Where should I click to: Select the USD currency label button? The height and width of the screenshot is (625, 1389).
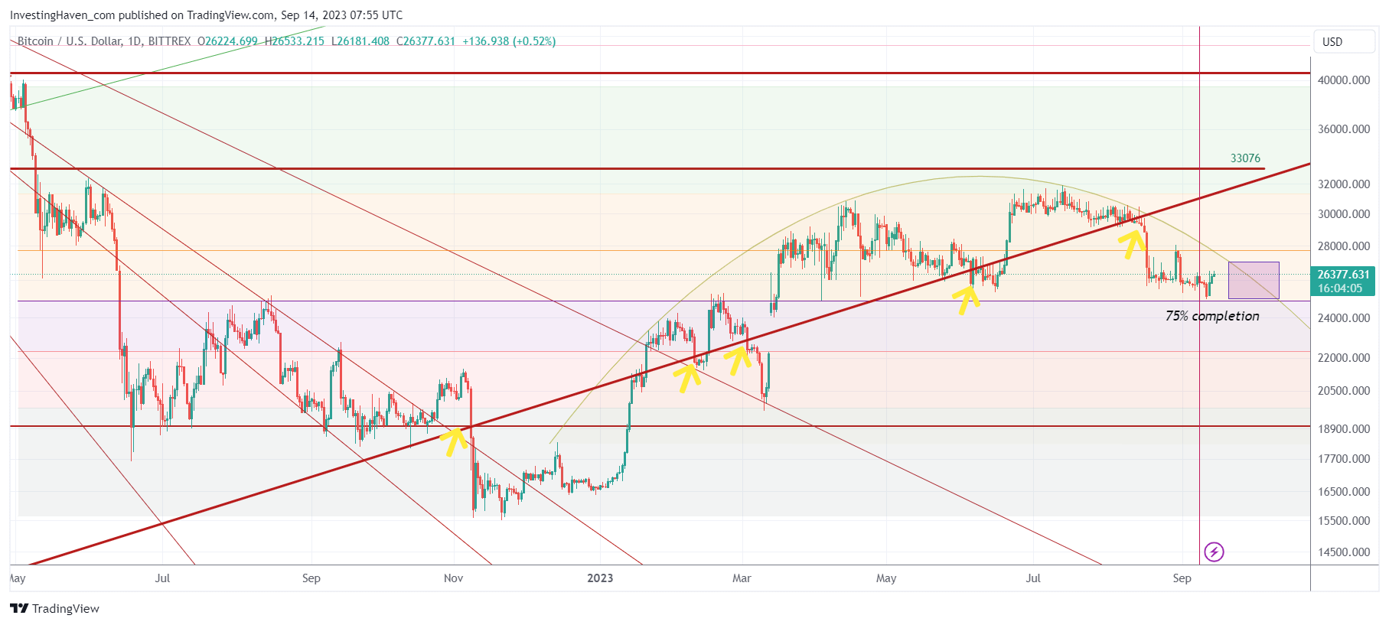[x=1344, y=42]
